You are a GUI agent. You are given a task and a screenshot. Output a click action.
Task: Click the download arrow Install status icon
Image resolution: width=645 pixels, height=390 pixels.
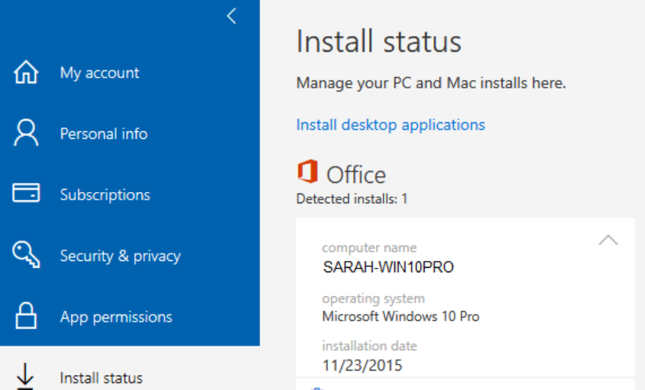(x=25, y=376)
